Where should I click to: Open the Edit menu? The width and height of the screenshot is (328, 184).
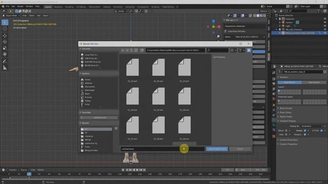point(13,7)
